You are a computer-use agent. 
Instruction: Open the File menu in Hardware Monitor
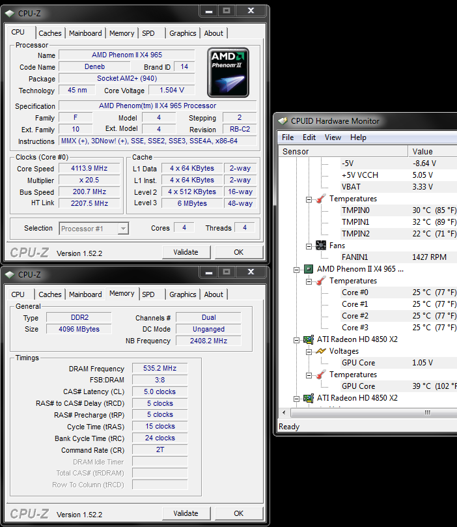288,137
